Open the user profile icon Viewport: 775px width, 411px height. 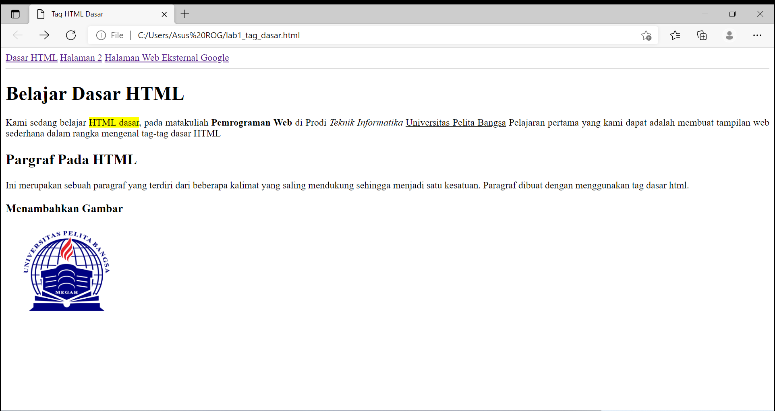729,35
